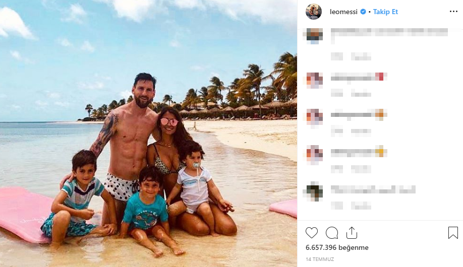
Task: View likes list via 6.657.396 beğenme
Action: (337, 247)
